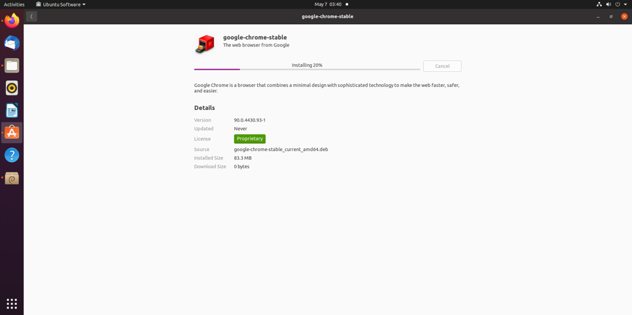This screenshot has width=632, height=315.
Task: Open the Activities overview
Action: (14, 5)
